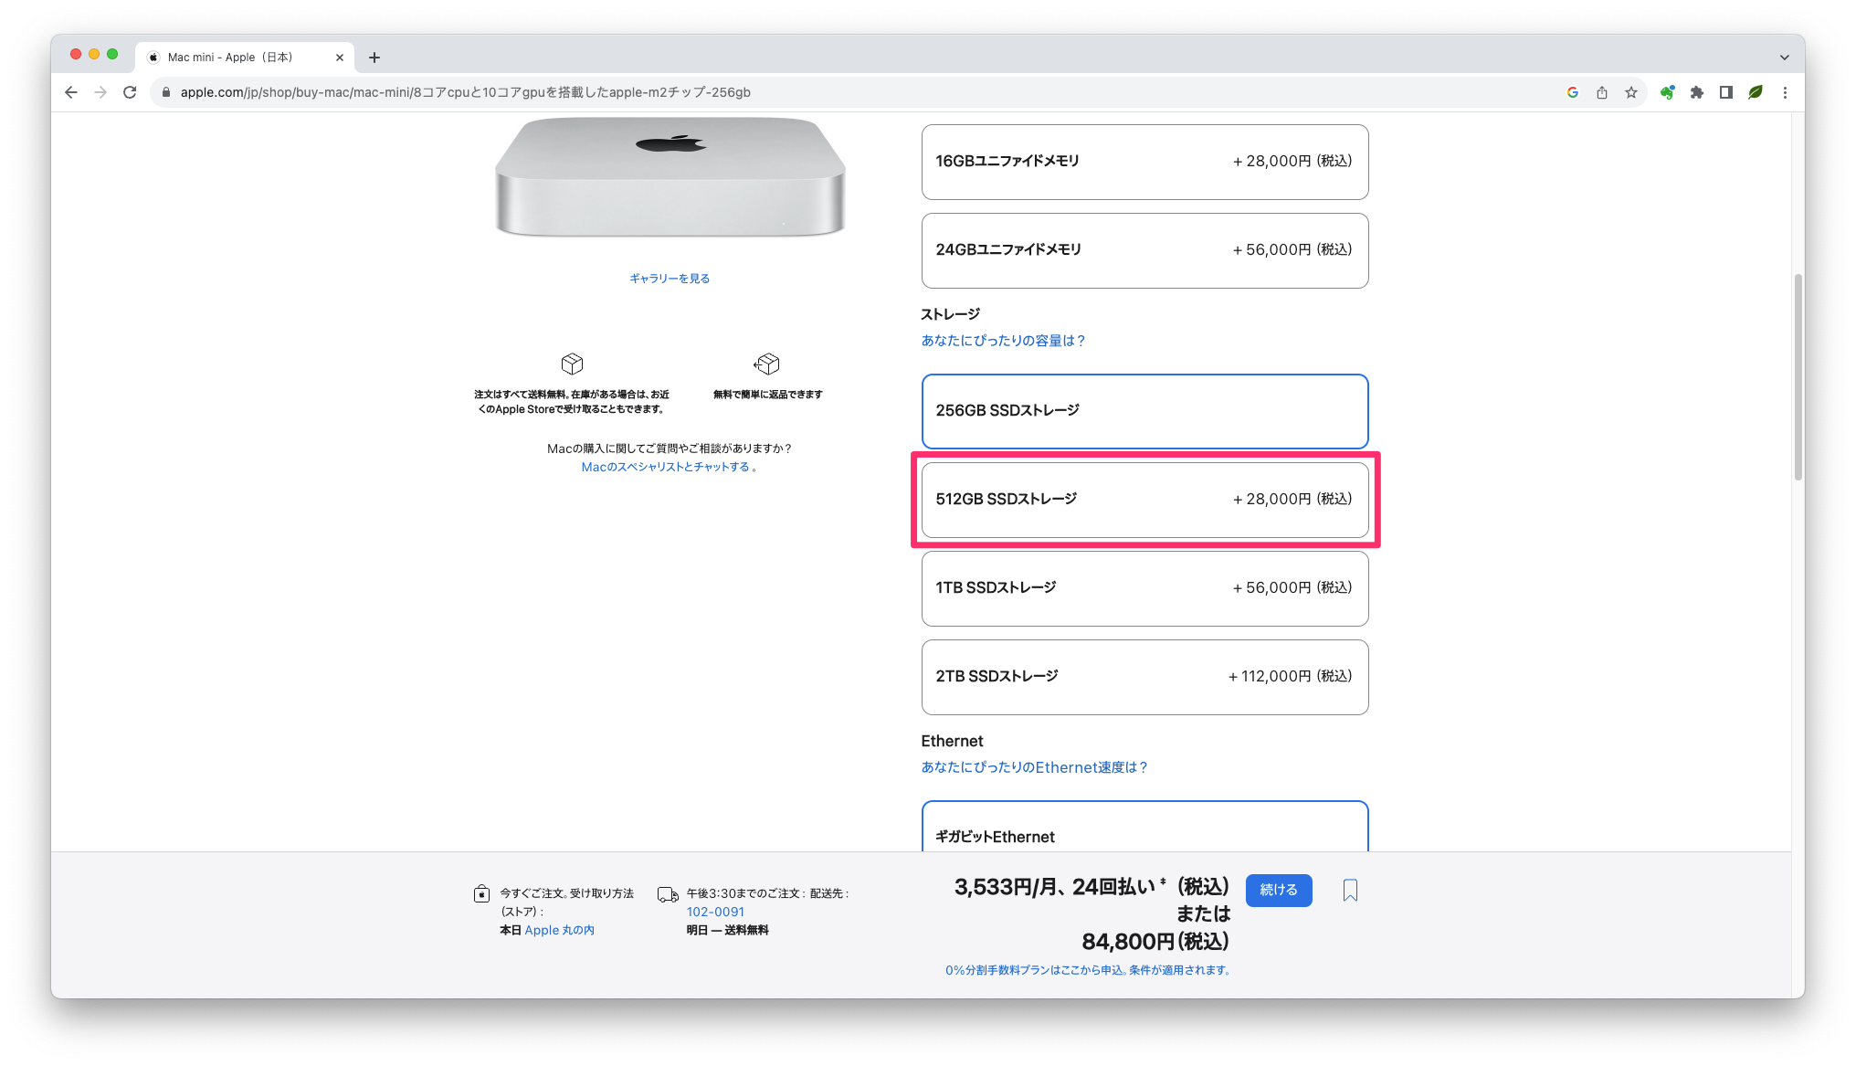Image resolution: width=1856 pixels, height=1066 pixels.
Task: Open the gallery link below Mac mini
Action: point(670,279)
